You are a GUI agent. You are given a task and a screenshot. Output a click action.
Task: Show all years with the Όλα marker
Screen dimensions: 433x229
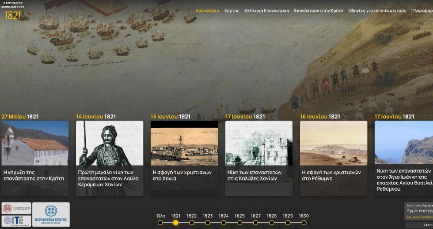pos(160,222)
